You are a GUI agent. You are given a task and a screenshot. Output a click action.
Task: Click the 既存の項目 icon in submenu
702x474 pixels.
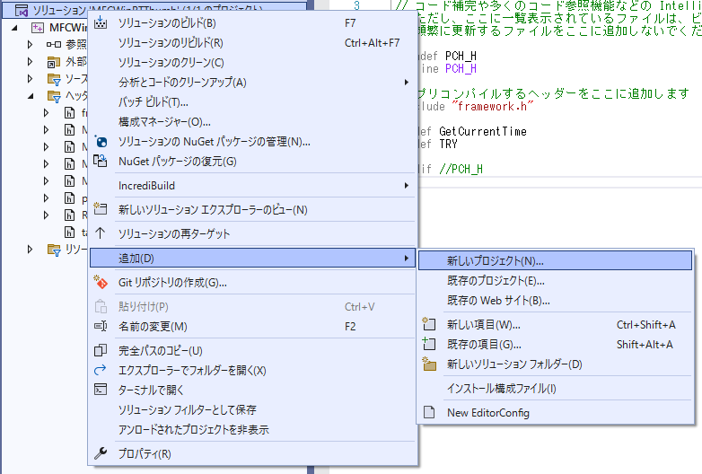429,344
